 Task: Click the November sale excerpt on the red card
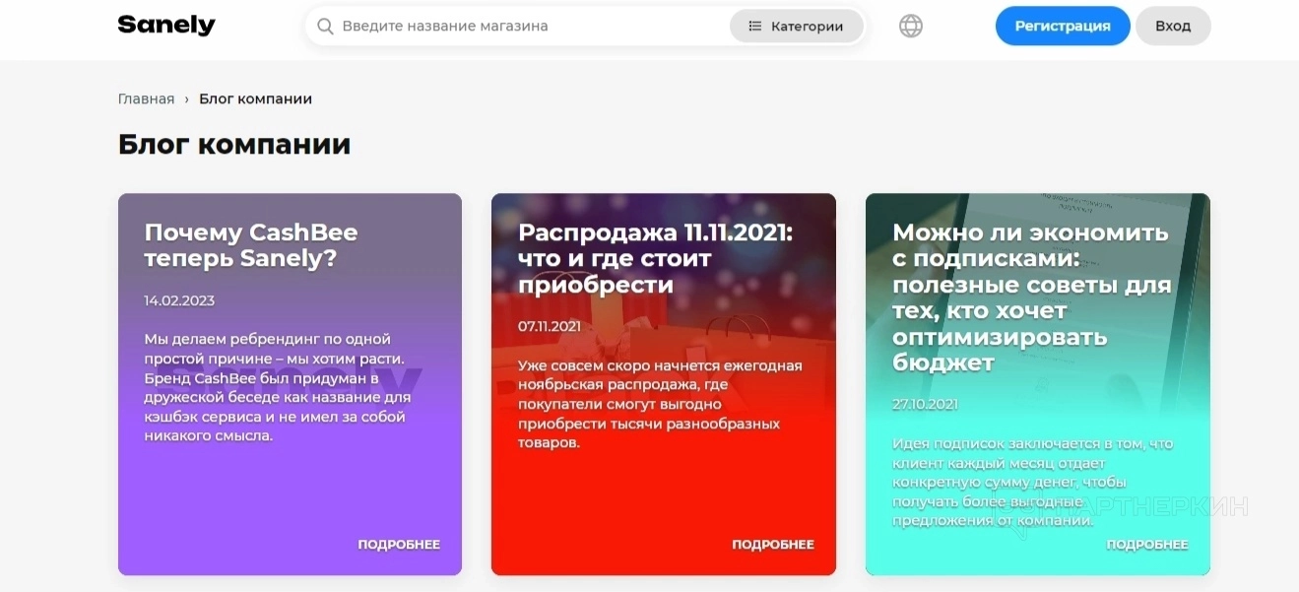point(660,404)
